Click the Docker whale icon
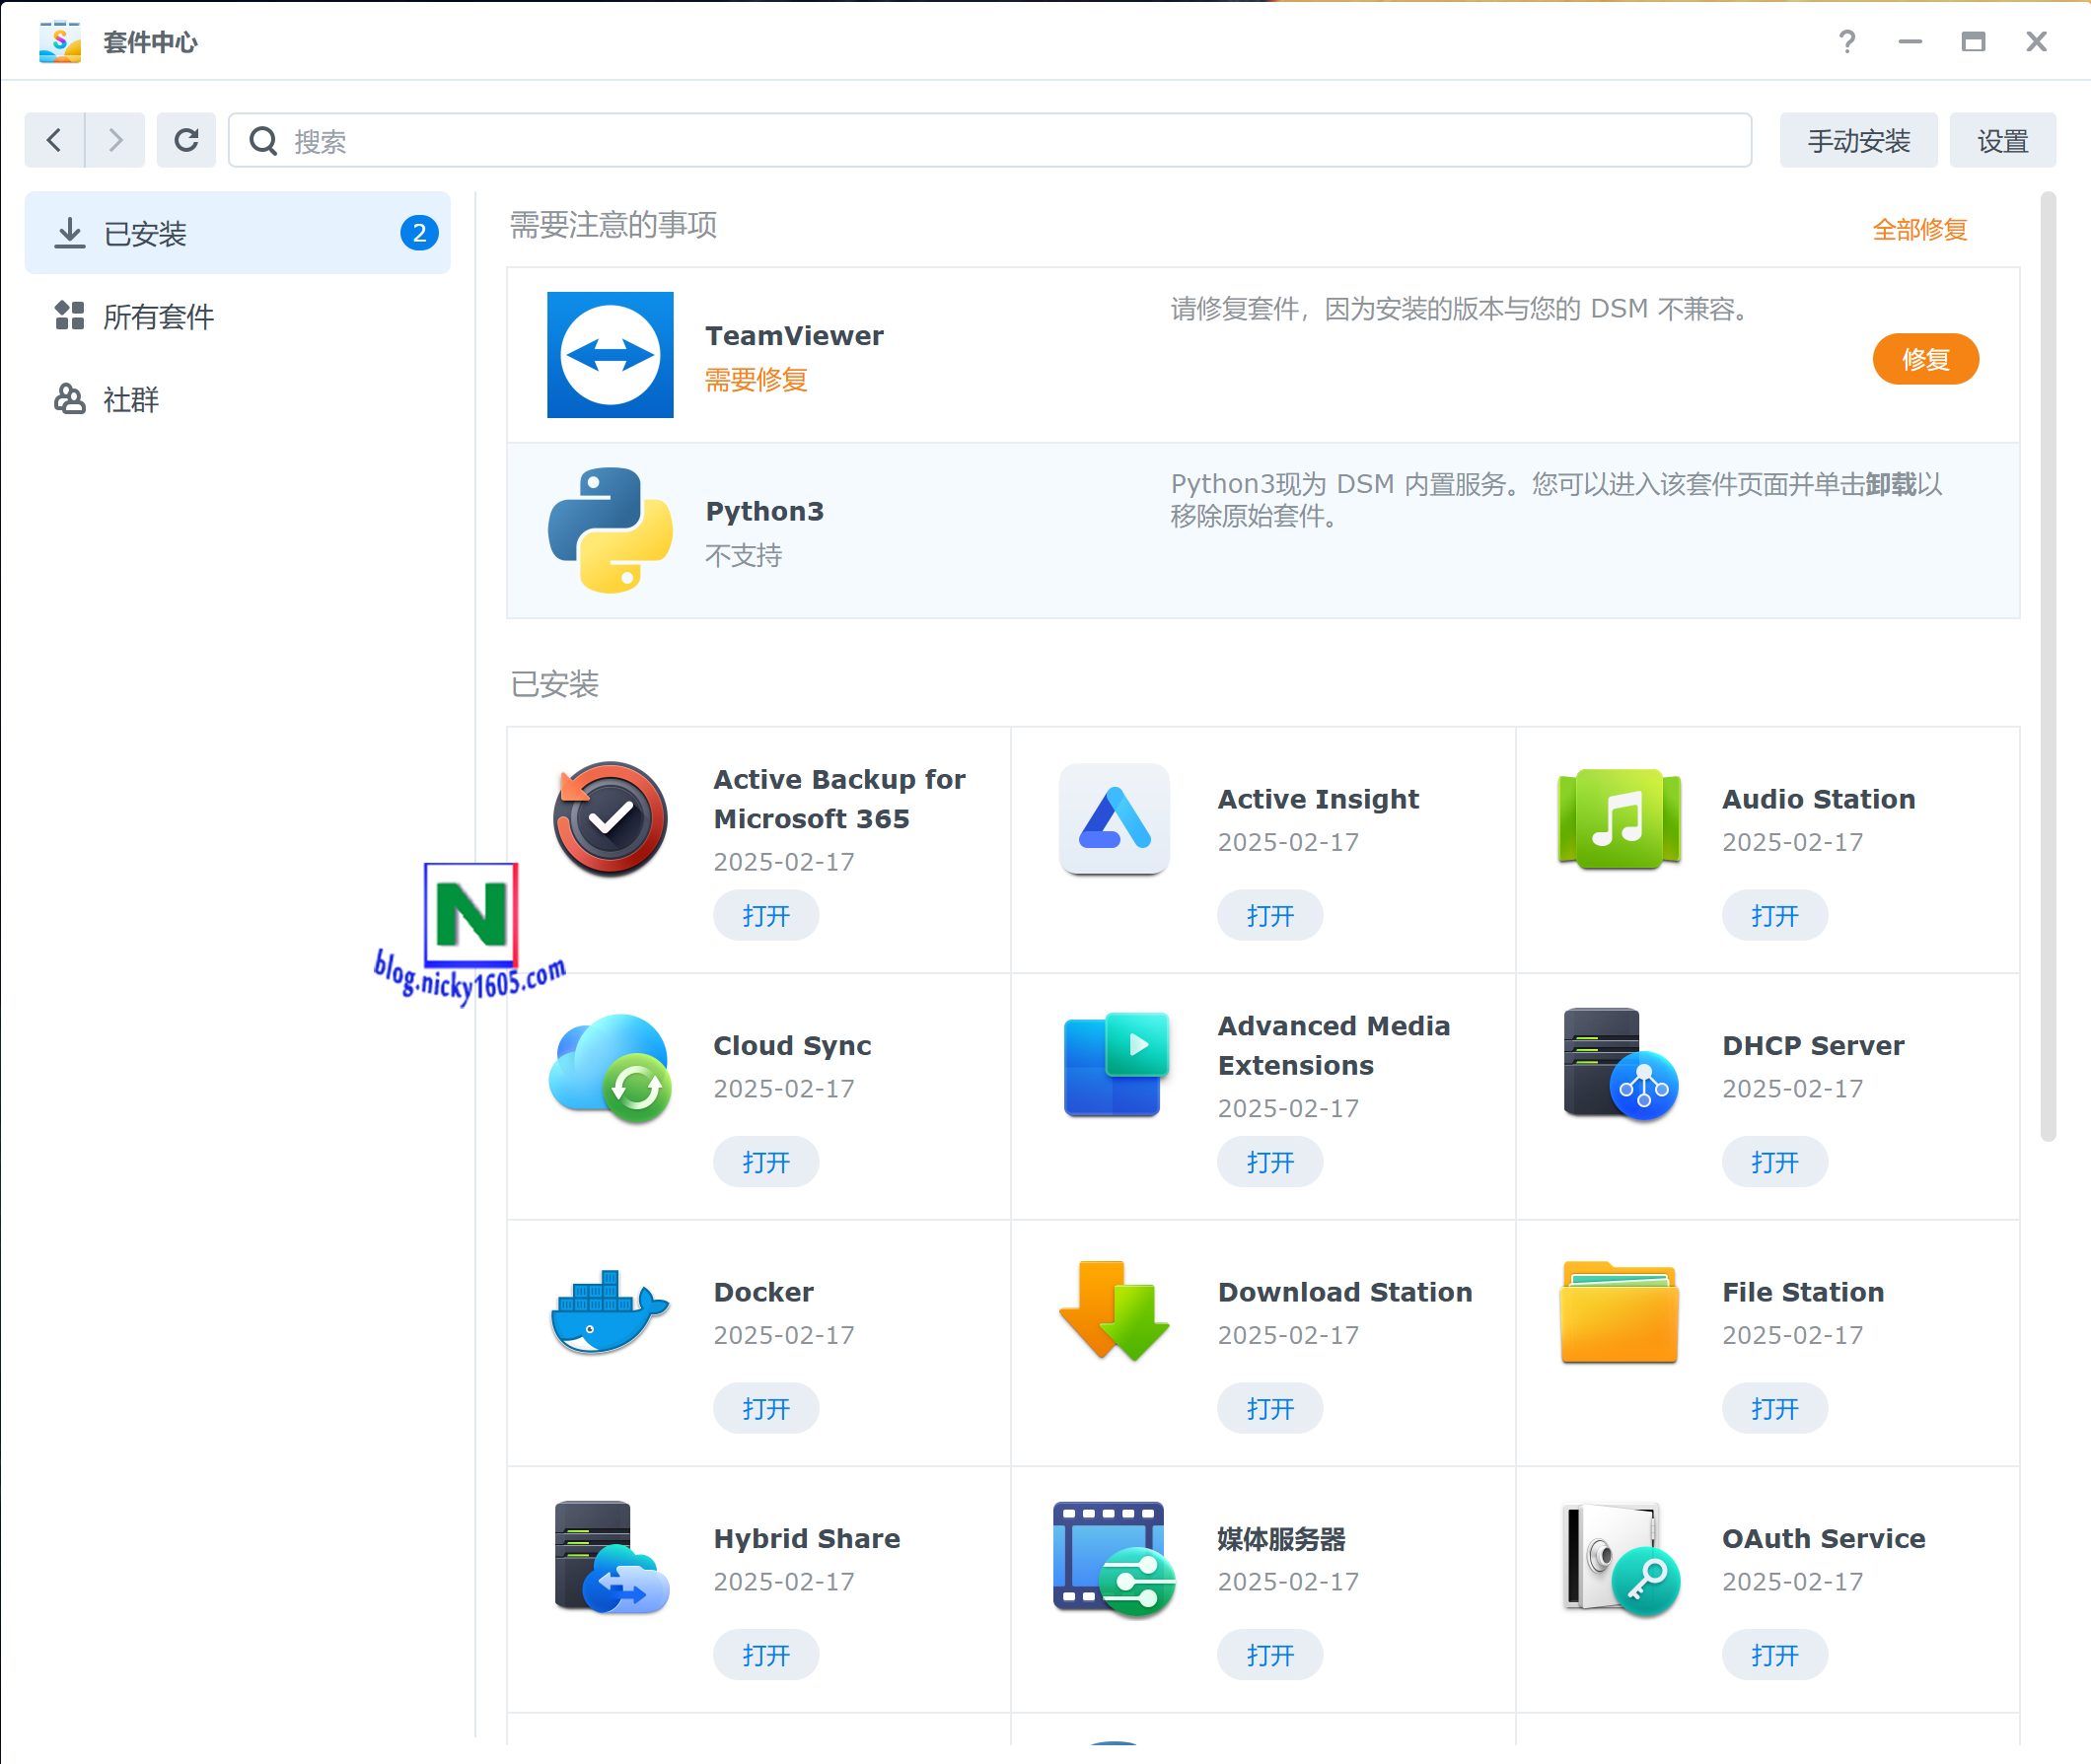 click(610, 1312)
